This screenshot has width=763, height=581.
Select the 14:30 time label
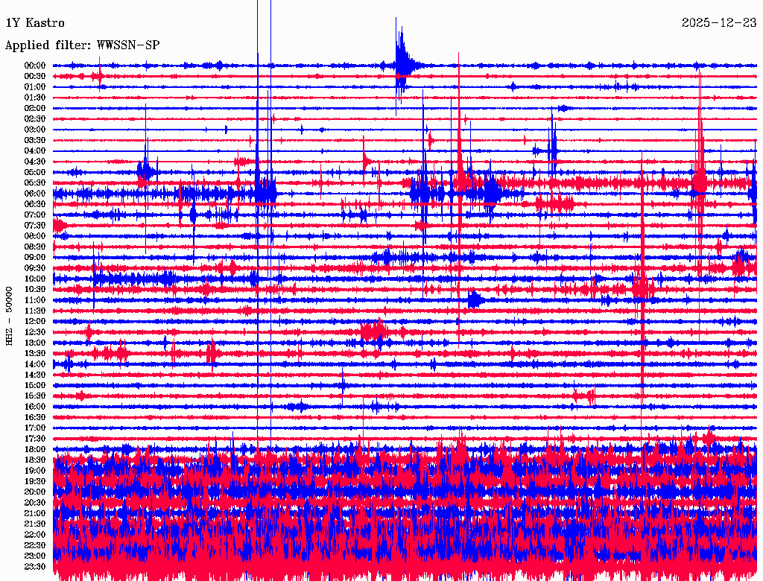[35, 375]
